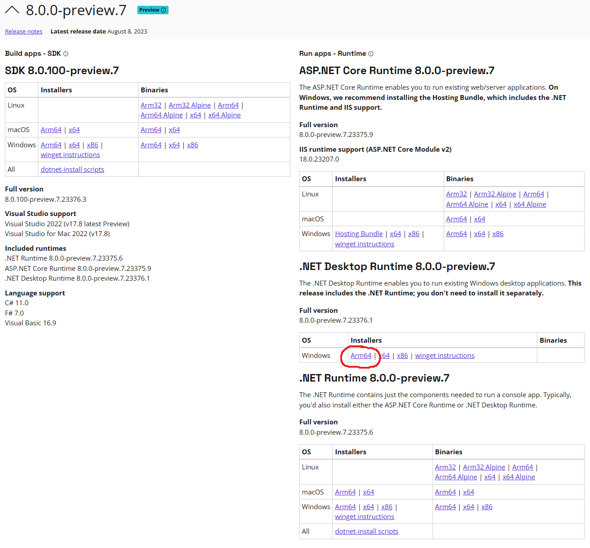Download the Linux Arm32 Alpine SDK binaries
This screenshot has width=590, height=548.
(190, 105)
